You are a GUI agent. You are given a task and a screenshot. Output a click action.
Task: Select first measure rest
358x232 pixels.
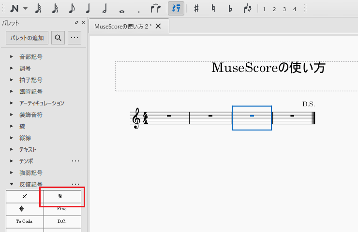(169, 116)
